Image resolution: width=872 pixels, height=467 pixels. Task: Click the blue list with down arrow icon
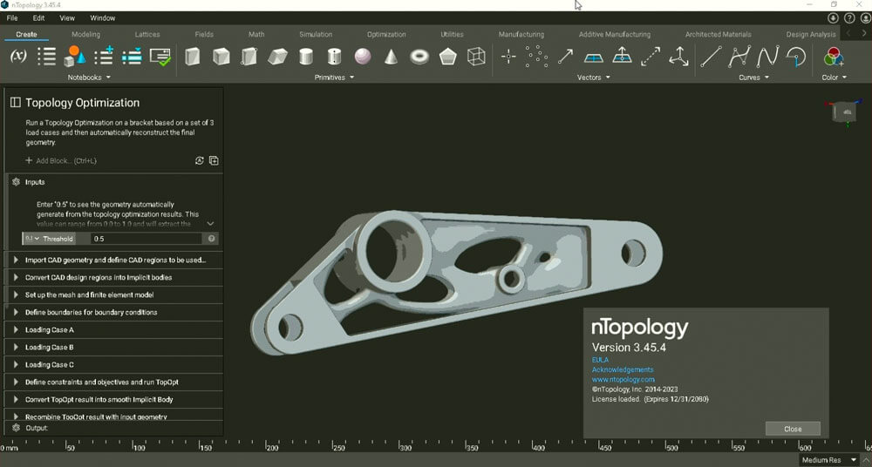point(132,56)
